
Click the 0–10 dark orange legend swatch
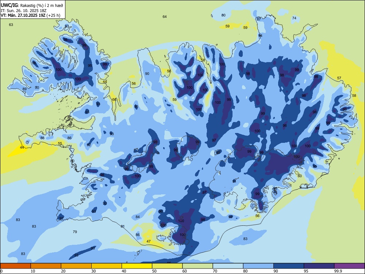tap(16, 266)
